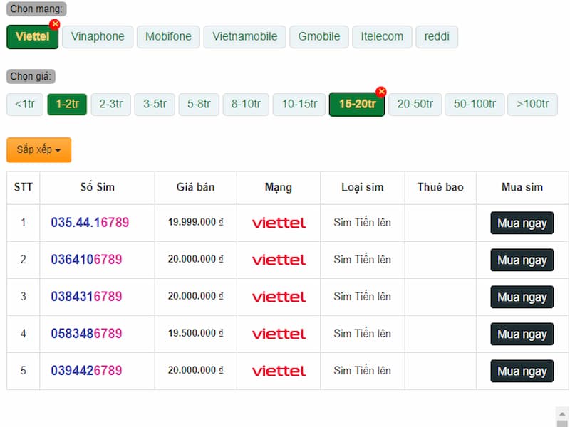The image size is (570, 427).
Task: Select the Gmobile network filter
Action: pyautogui.click(x=319, y=37)
